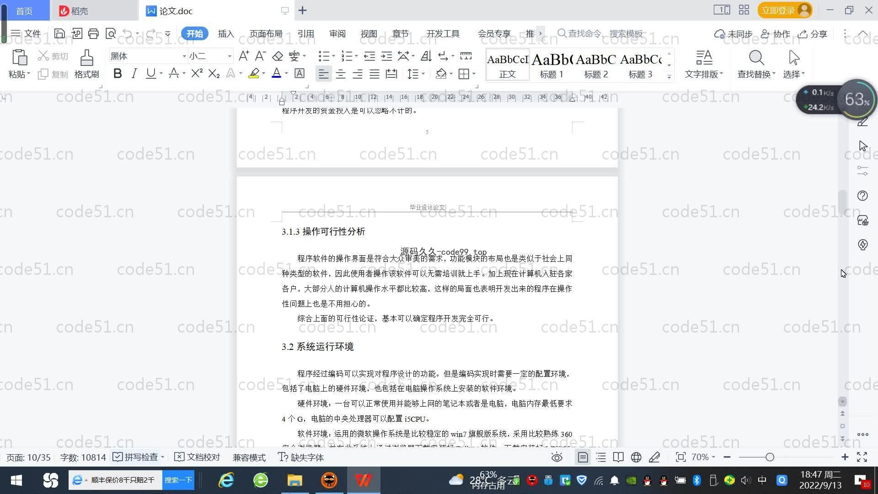878x494 pixels.
Task: Toggle Underline formatting
Action: tap(150, 73)
